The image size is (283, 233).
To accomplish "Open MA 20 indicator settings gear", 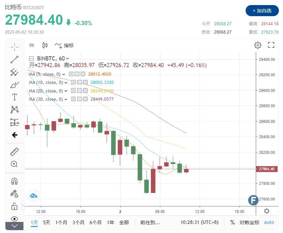I will point(79,91).
